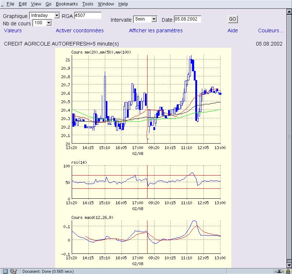This screenshot has width=292, height=274.
Task: Open the Couleurs... link
Action: pyautogui.click(x=271, y=30)
